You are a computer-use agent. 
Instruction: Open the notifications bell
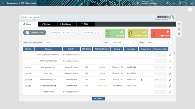(x=173, y=3)
